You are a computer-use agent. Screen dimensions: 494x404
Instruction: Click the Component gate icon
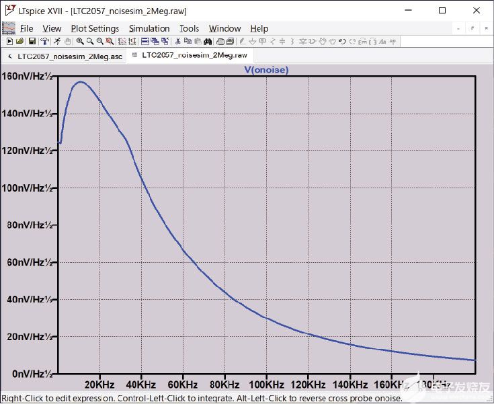313,41
